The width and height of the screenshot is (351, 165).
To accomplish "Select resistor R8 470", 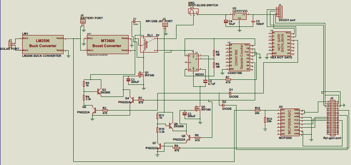I will click(x=197, y=138).
